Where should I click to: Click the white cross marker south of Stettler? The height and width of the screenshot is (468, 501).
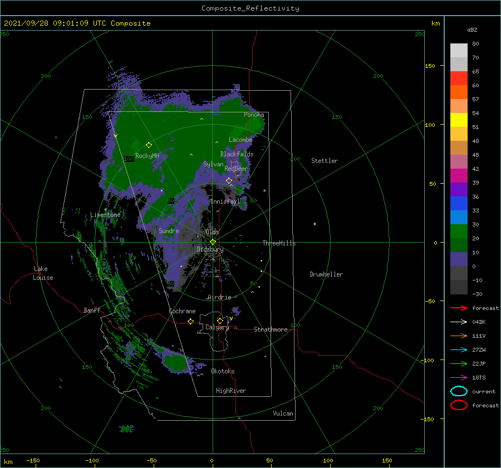[315, 224]
